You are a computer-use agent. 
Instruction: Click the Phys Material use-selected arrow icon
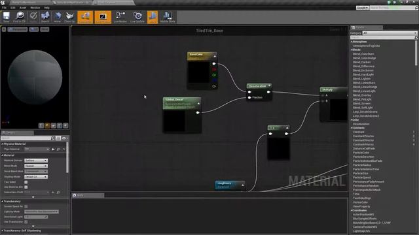(53, 149)
